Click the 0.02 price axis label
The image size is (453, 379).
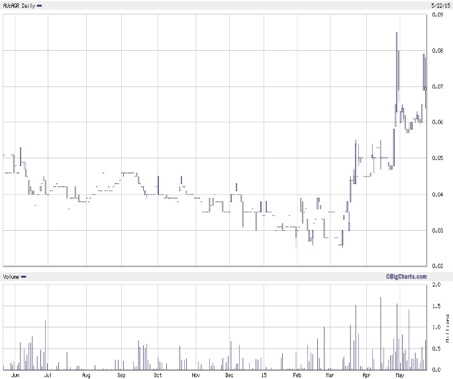[x=438, y=266]
